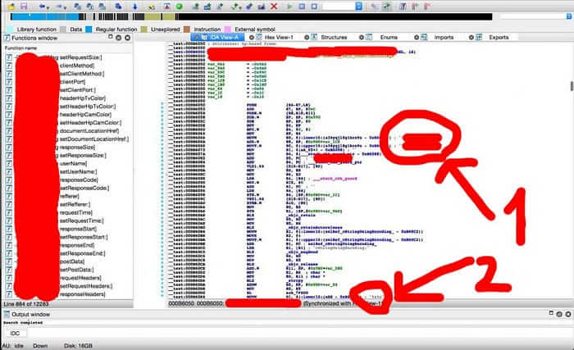The height and width of the screenshot is (350, 574).
Task: Switch to the Imports tab
Action: tap(443, 38)
